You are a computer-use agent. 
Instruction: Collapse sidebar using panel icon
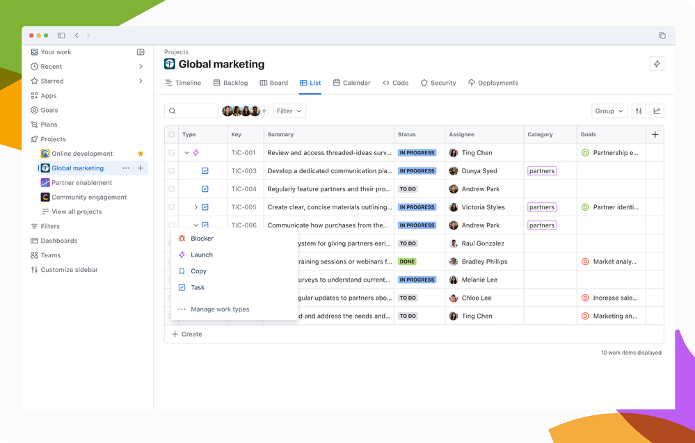click(141, 52)
